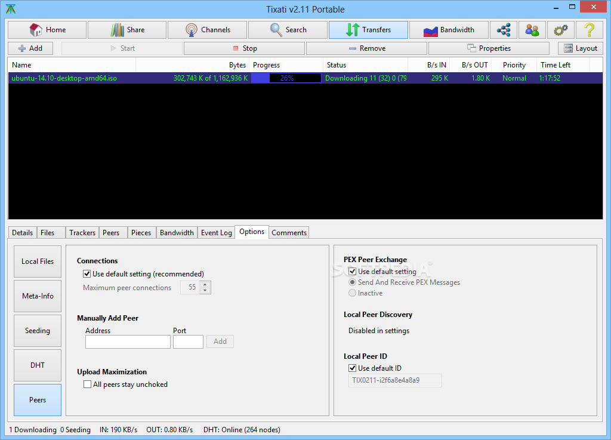611x440 pixels.
Task: Open the Search section
Action: tap(288, 30)
